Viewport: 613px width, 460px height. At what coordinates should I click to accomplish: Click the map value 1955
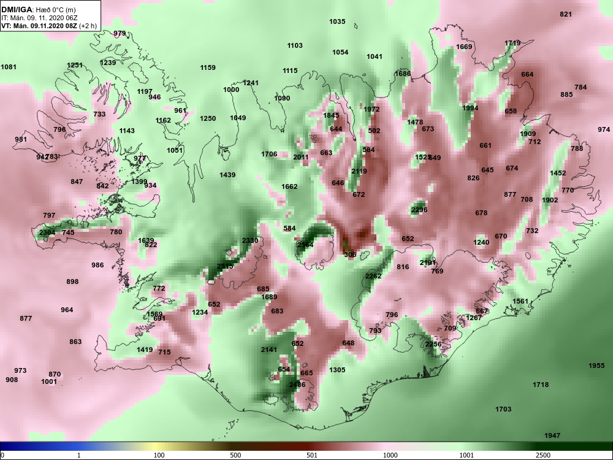point(596,366)
